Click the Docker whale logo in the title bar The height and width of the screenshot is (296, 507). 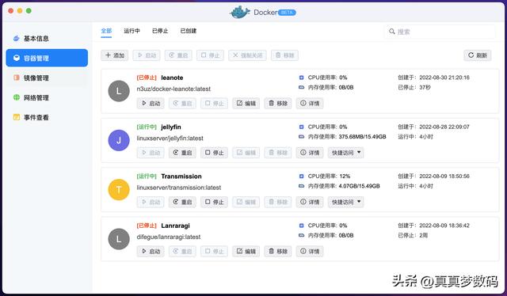[239, 12]
